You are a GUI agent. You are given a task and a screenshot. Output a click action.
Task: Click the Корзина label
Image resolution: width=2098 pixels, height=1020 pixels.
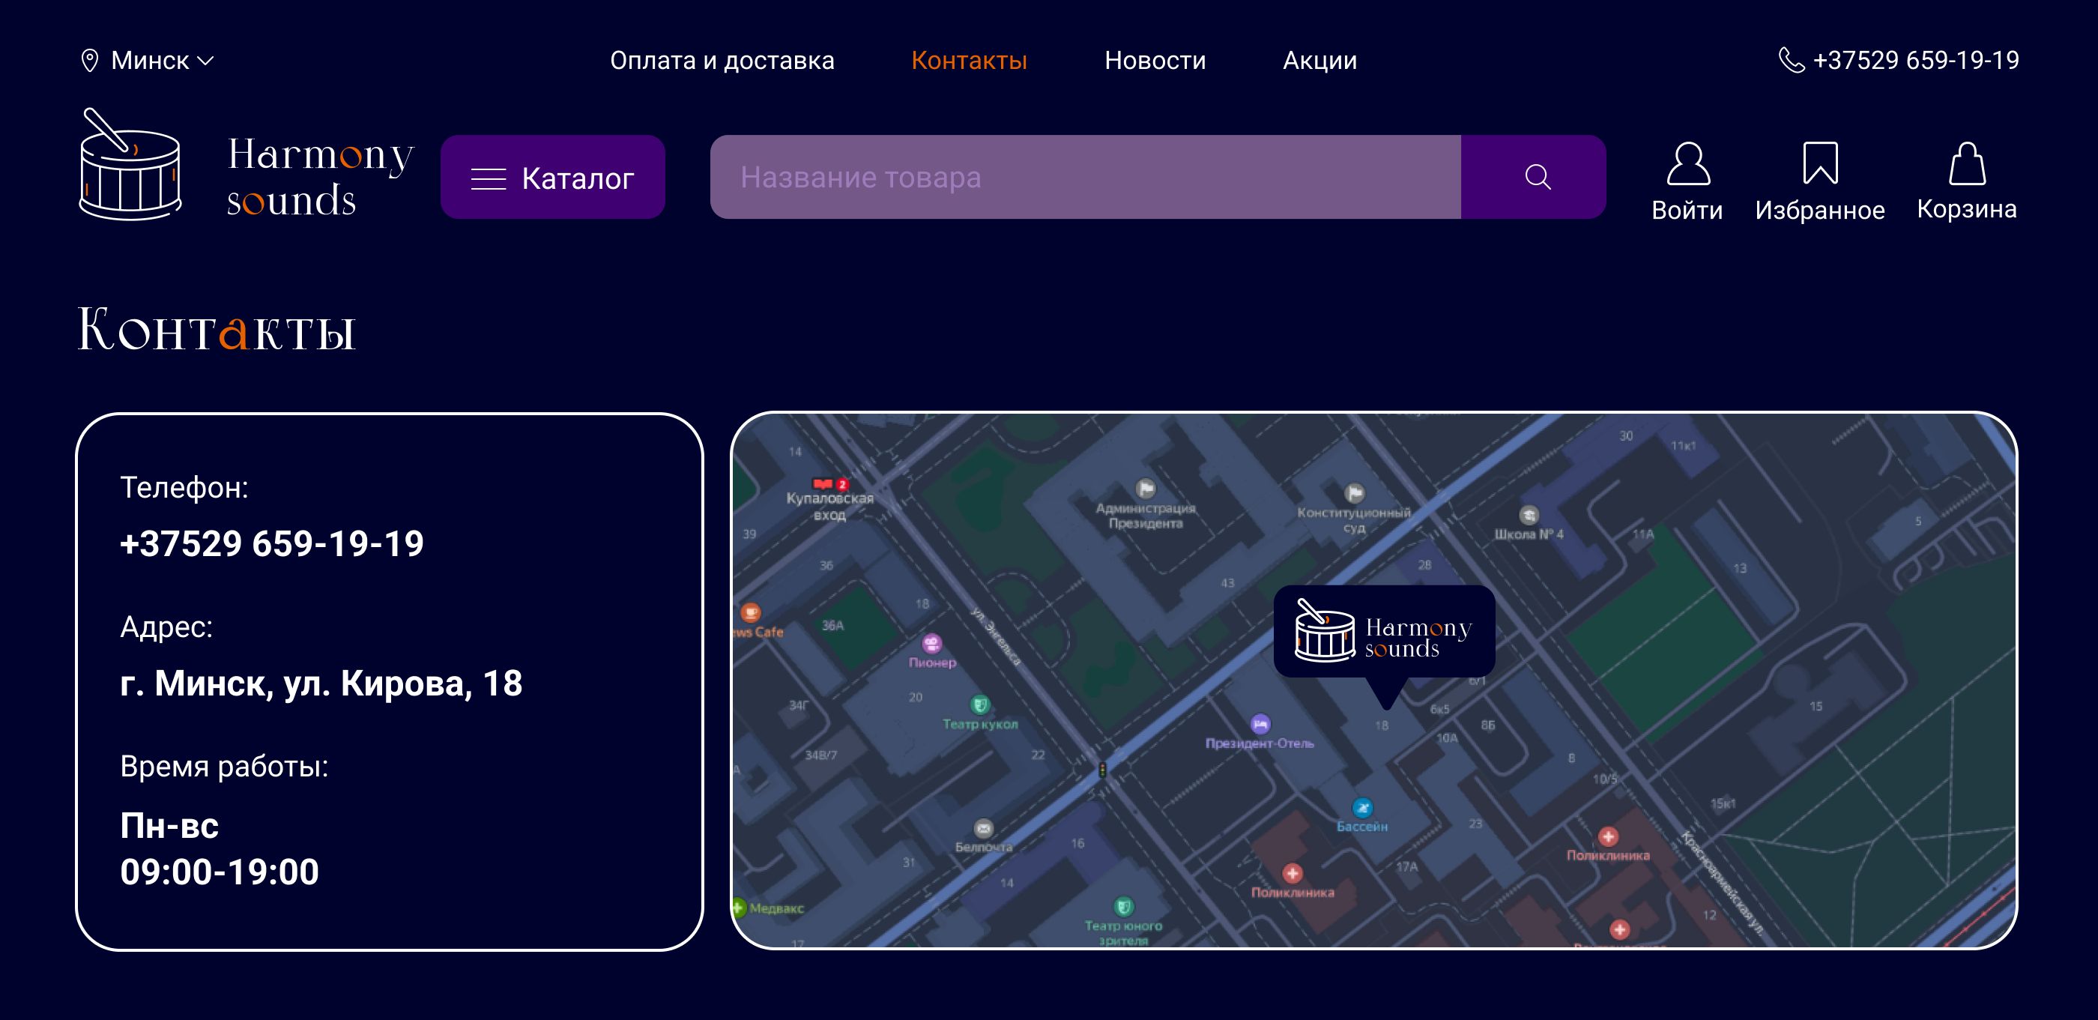(x=1966, y=209)
